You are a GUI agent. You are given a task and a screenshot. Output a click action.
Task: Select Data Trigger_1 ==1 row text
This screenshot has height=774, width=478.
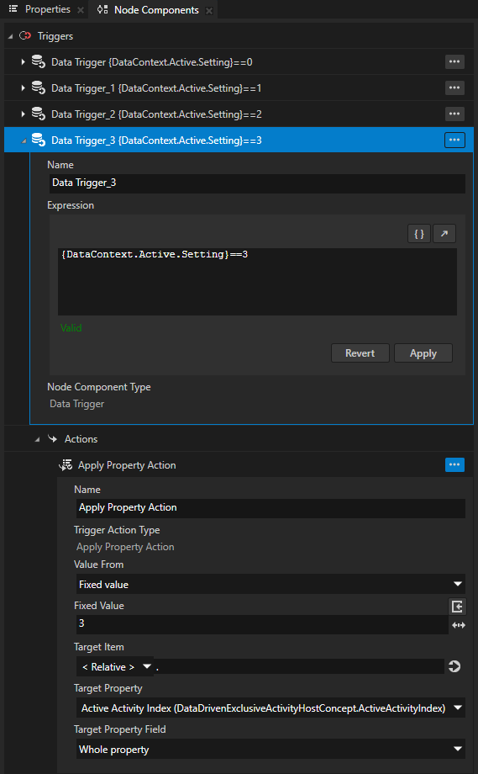pyautogui.click(x=156, y=88)
